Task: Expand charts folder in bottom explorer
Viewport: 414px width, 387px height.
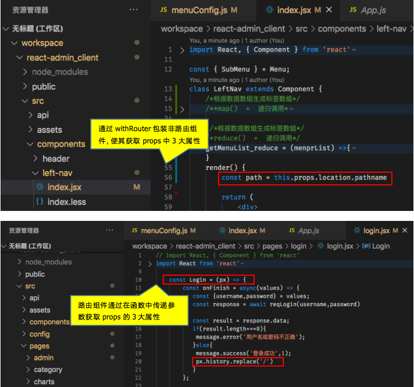Action: tap(28, 381)
